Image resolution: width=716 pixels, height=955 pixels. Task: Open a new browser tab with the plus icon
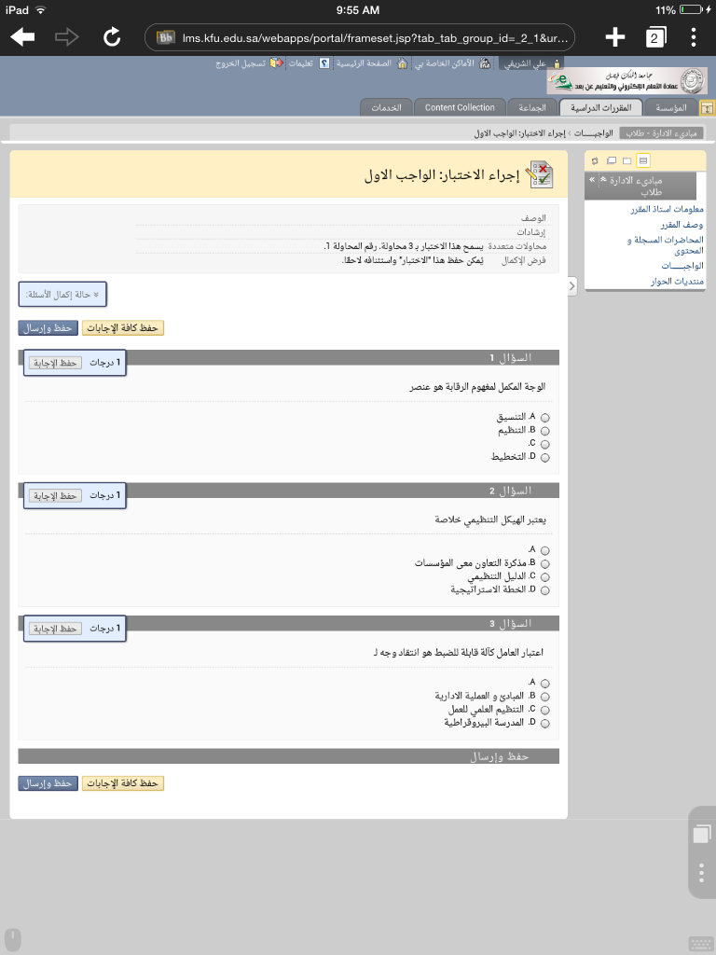tap(615, 37)
